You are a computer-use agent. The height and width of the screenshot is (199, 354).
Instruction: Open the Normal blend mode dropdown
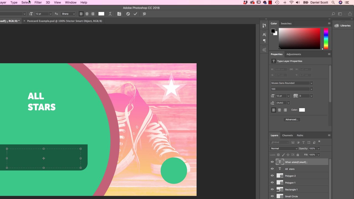[x=284, y=148]
